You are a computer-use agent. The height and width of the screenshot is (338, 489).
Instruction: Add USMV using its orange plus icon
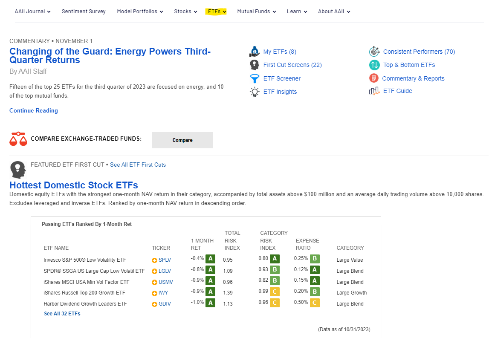(x=154, y=282)
